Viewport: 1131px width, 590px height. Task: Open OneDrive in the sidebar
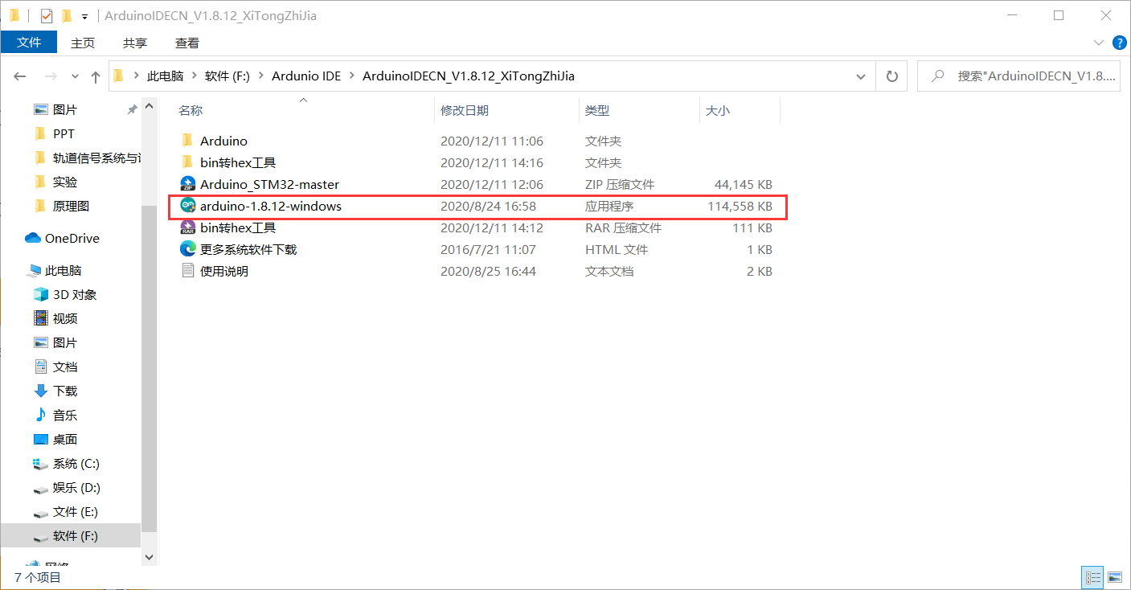click(x=63, y=238)
